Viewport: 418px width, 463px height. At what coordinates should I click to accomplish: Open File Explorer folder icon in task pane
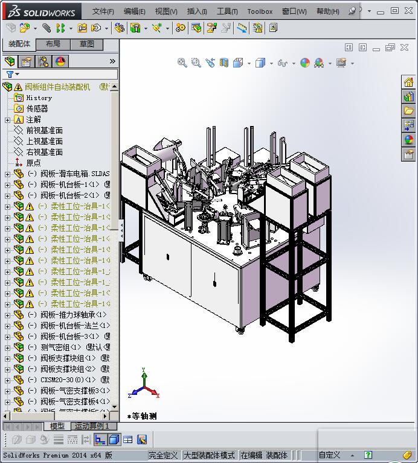click(x=408, y=111)
